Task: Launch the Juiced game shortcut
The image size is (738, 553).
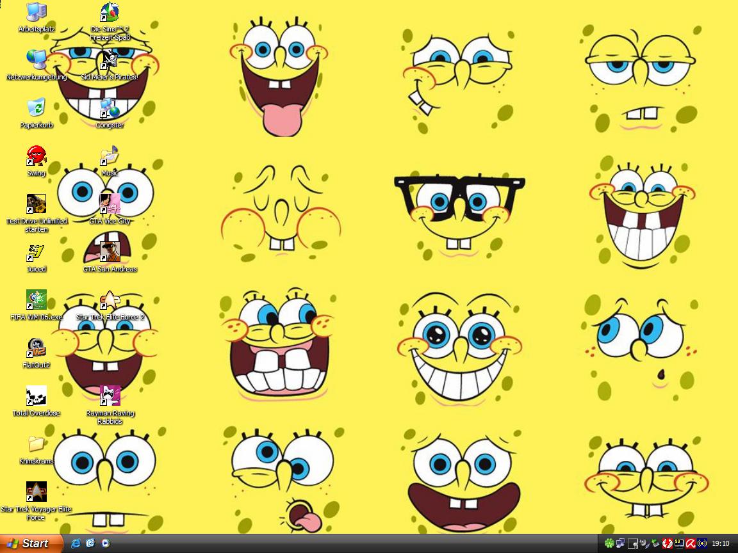Action: pyautogui.click(x=37, y=252)
